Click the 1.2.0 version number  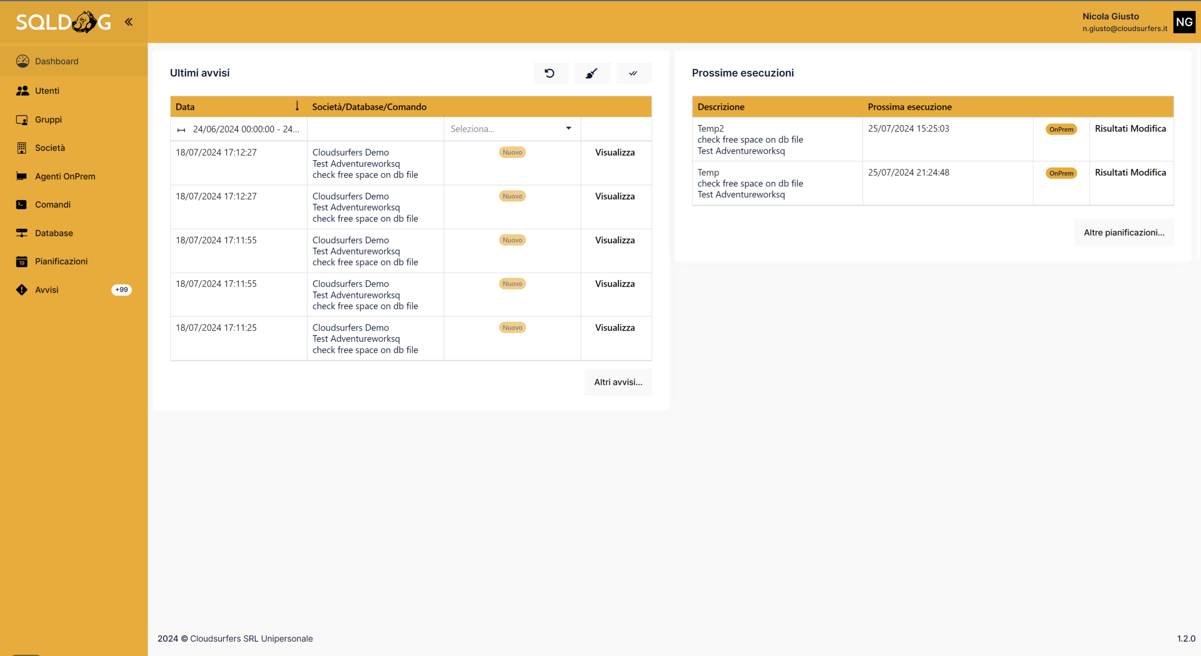[x=1186, y=638]
